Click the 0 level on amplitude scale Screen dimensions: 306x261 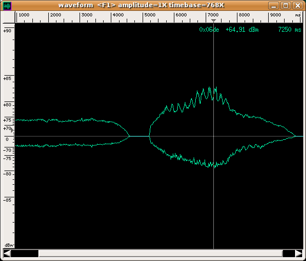click(7, 139)
